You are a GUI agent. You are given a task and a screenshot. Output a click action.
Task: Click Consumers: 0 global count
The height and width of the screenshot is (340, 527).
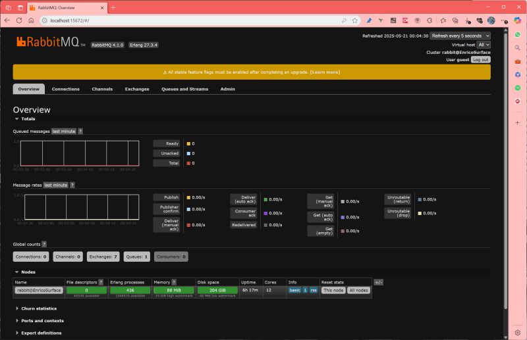click(171, 256)
